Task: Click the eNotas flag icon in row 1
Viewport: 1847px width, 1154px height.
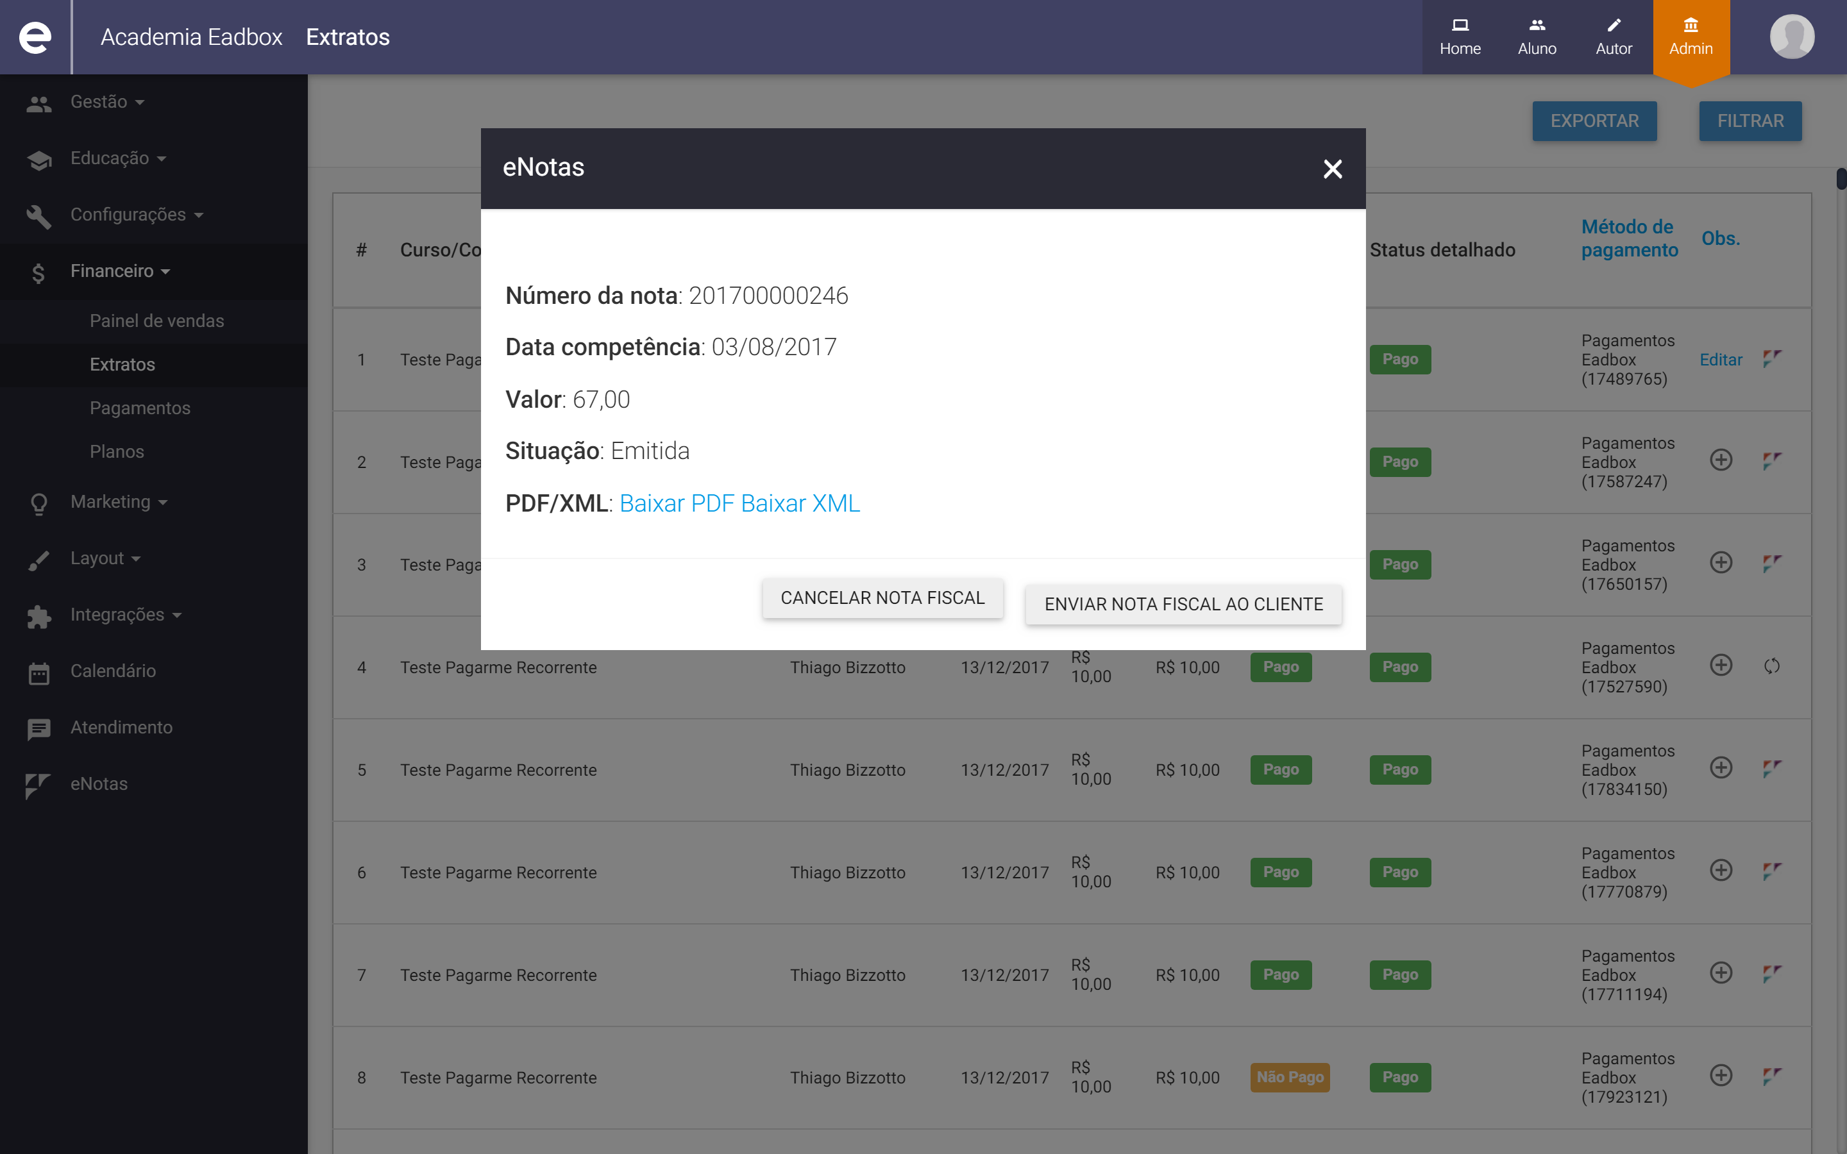Action: (x=1771, y=358)
